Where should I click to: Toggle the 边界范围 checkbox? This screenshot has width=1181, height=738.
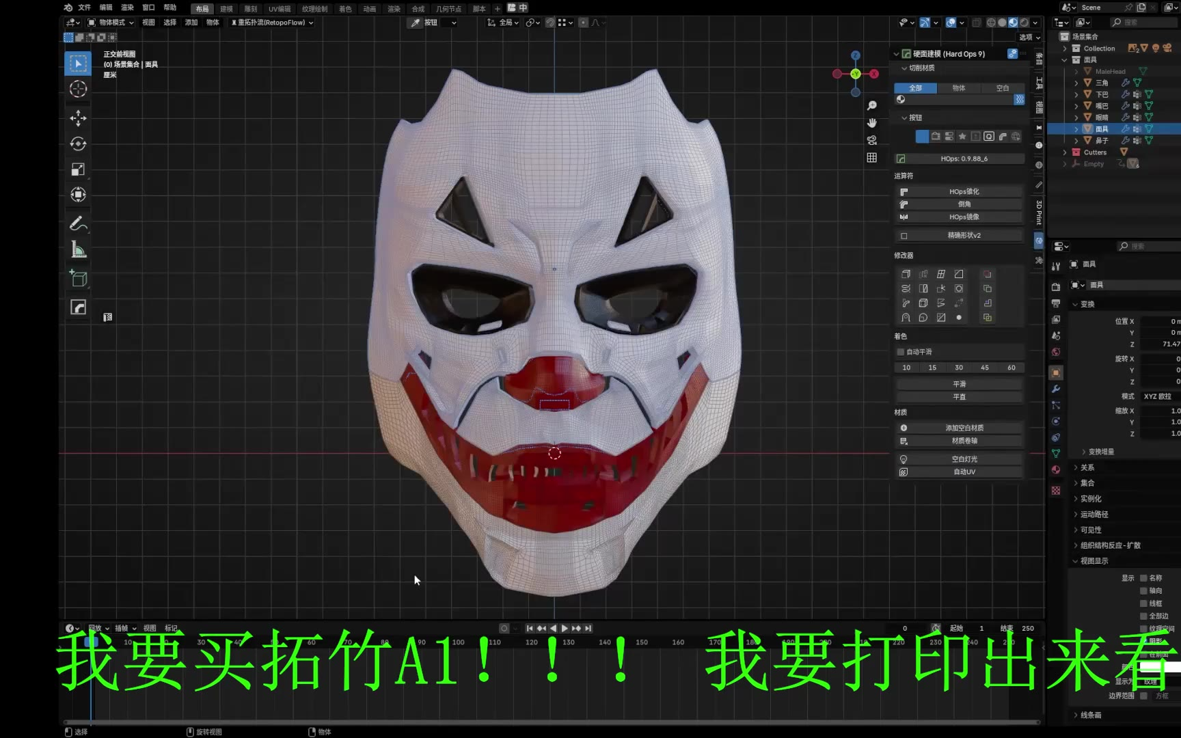tap(1143, 696)
